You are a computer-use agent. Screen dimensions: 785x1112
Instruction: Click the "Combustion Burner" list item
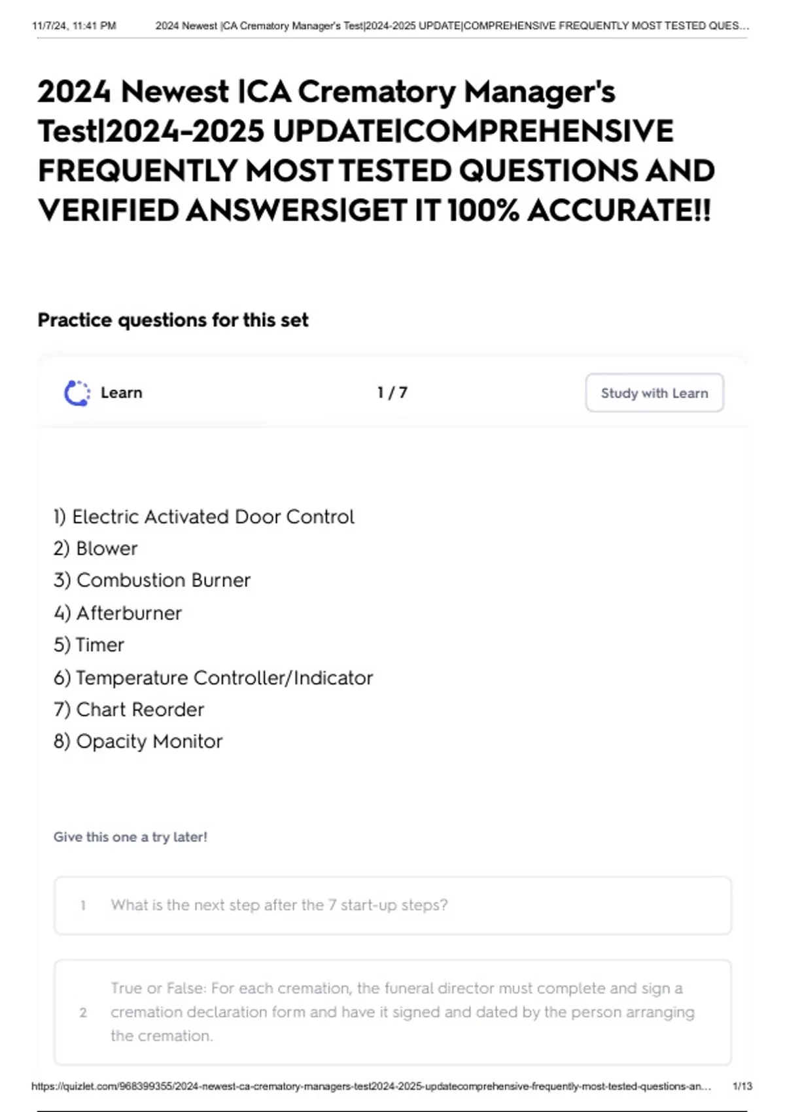click(x=152, y=581)
